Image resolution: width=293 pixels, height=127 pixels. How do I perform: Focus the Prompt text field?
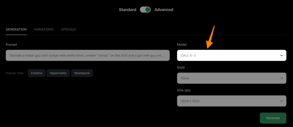88,55
